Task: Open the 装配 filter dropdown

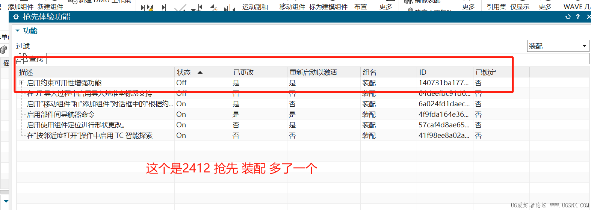Action: (558, 46)
